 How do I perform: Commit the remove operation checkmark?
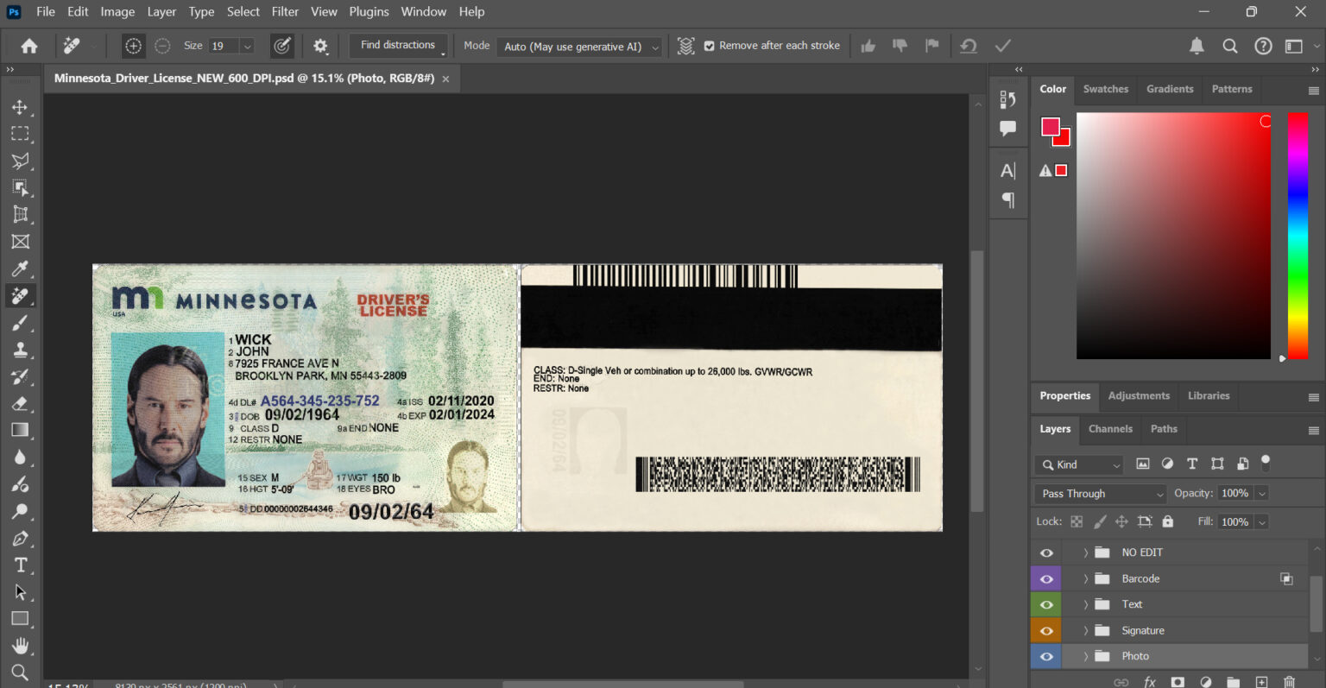[x=1002, y=46]
